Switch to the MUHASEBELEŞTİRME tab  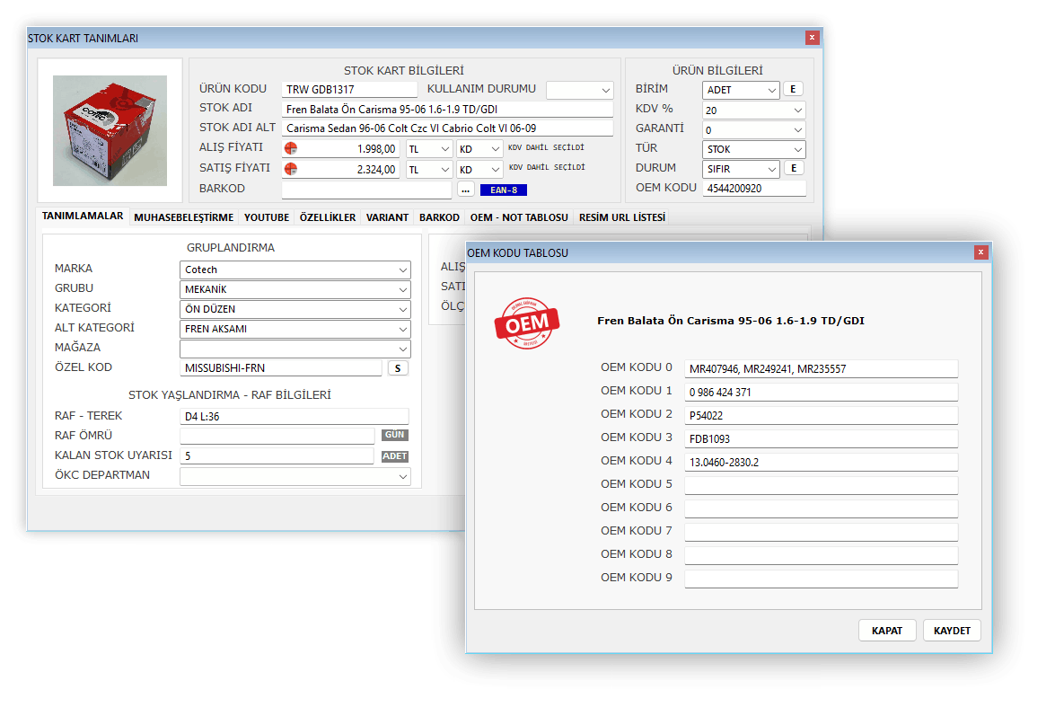coord(184,217)
